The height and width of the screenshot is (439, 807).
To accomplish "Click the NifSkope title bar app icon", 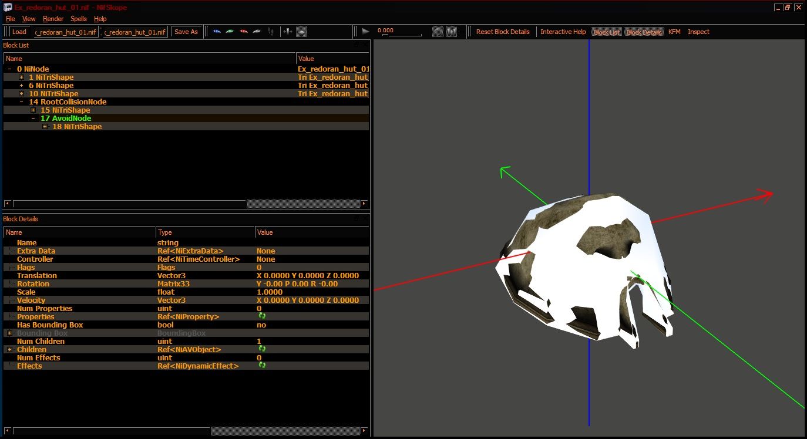I will (x=8, y=7).
